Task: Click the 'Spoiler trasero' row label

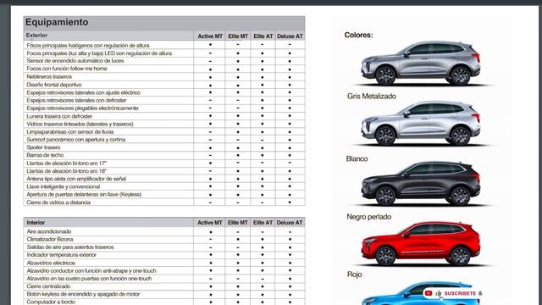Action: pos(43,147)
